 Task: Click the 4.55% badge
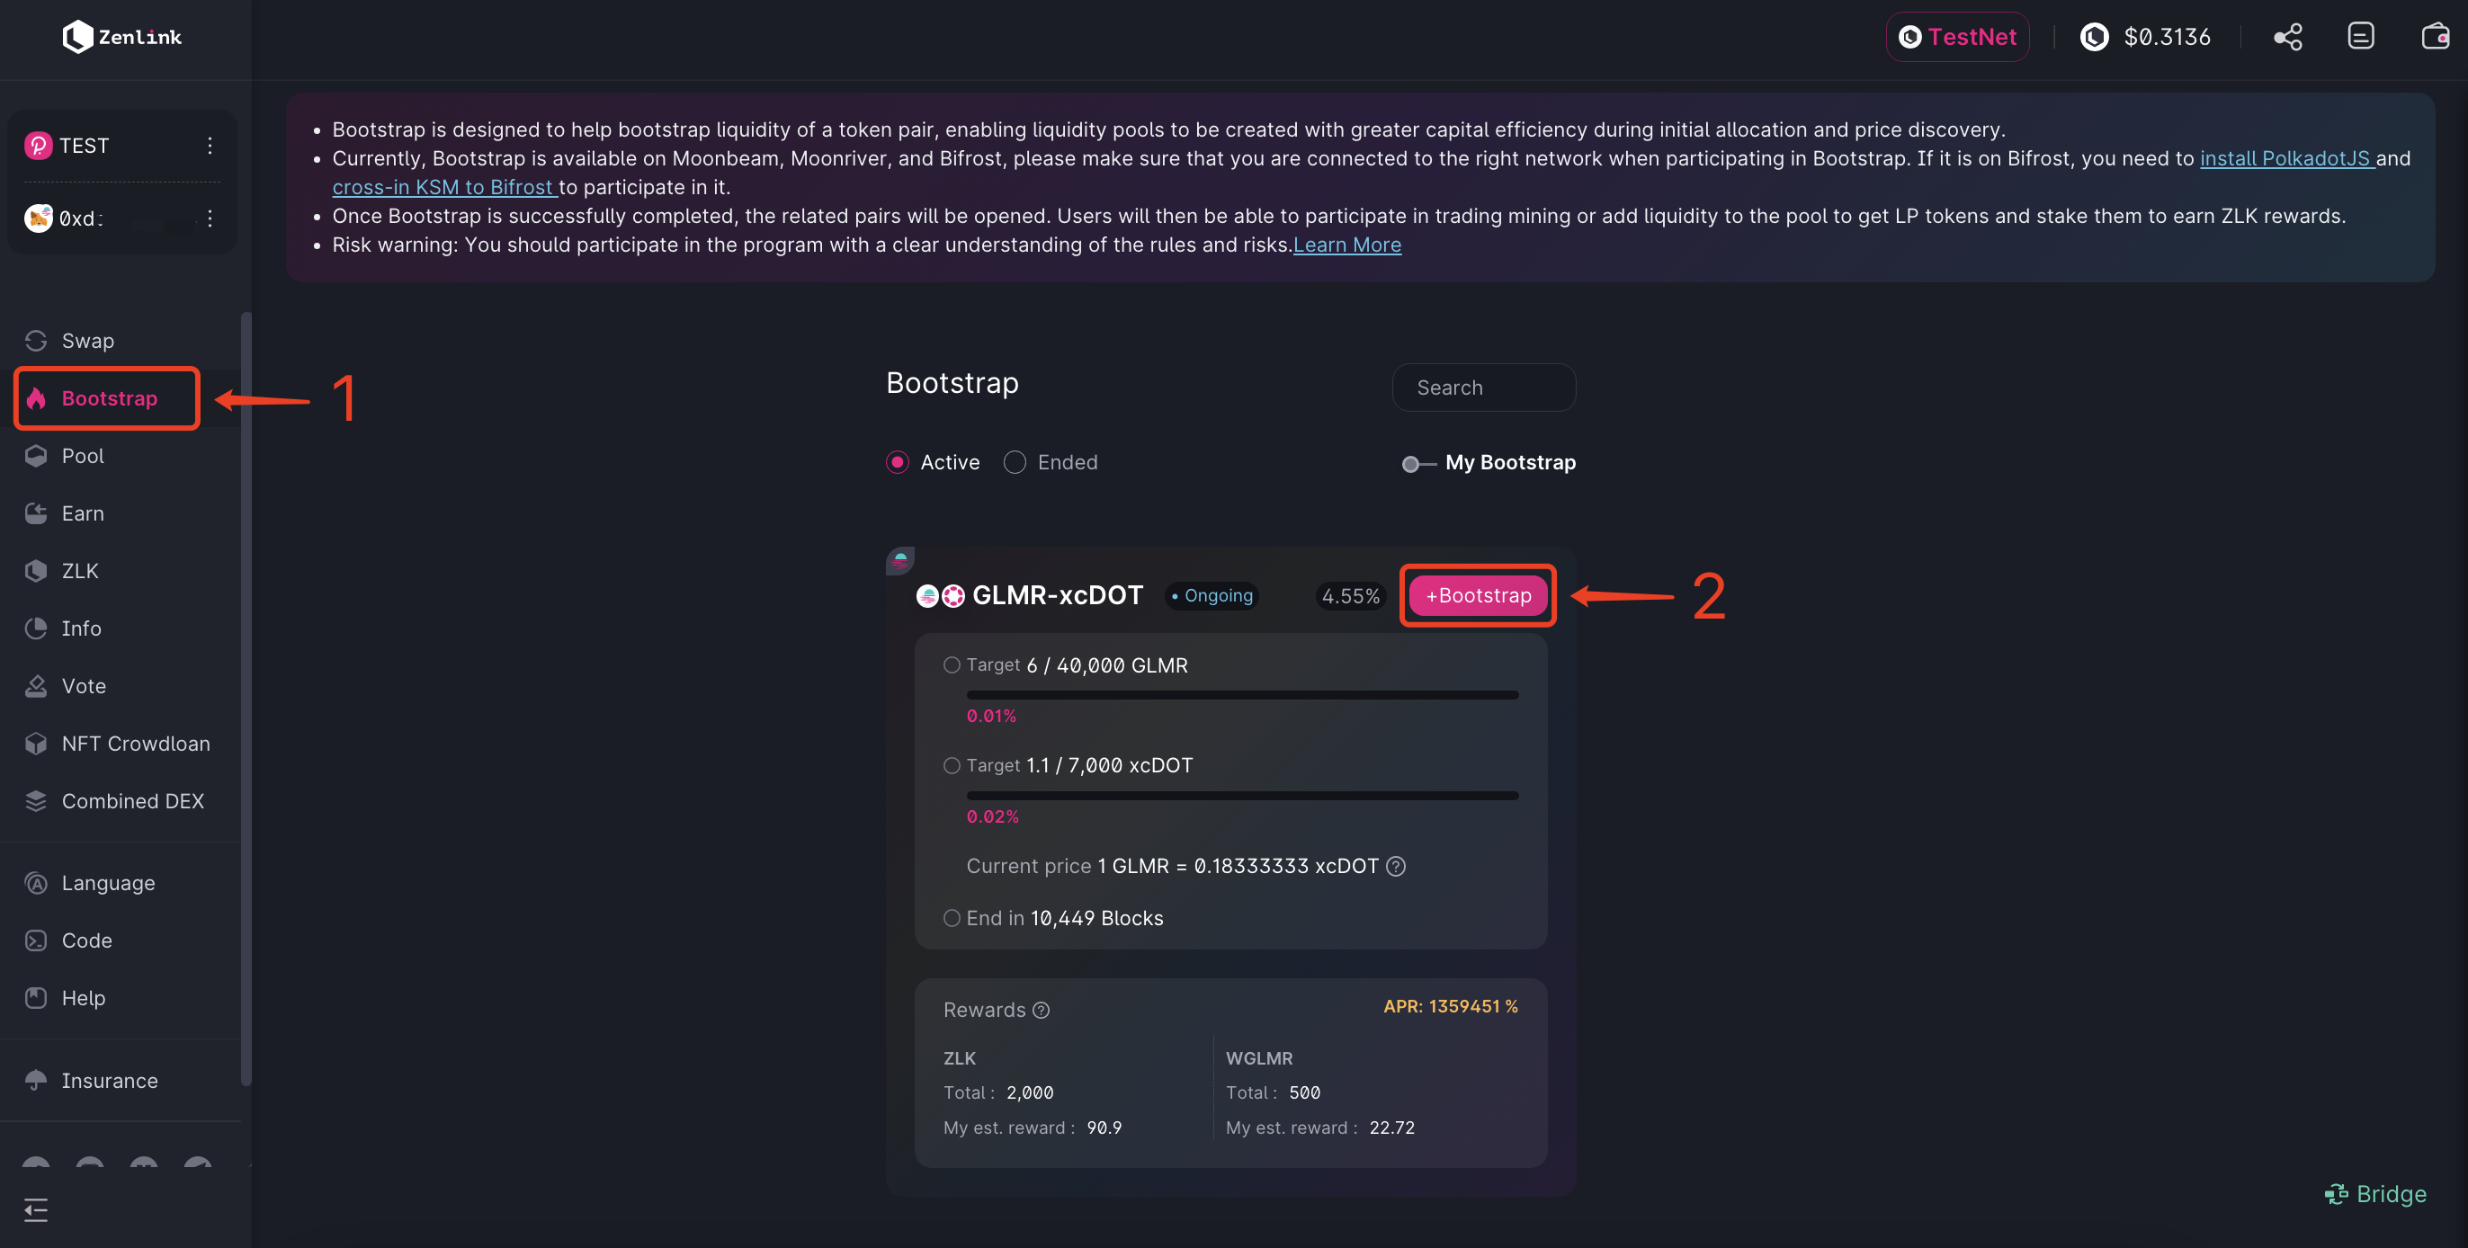tap(1350, 596)
